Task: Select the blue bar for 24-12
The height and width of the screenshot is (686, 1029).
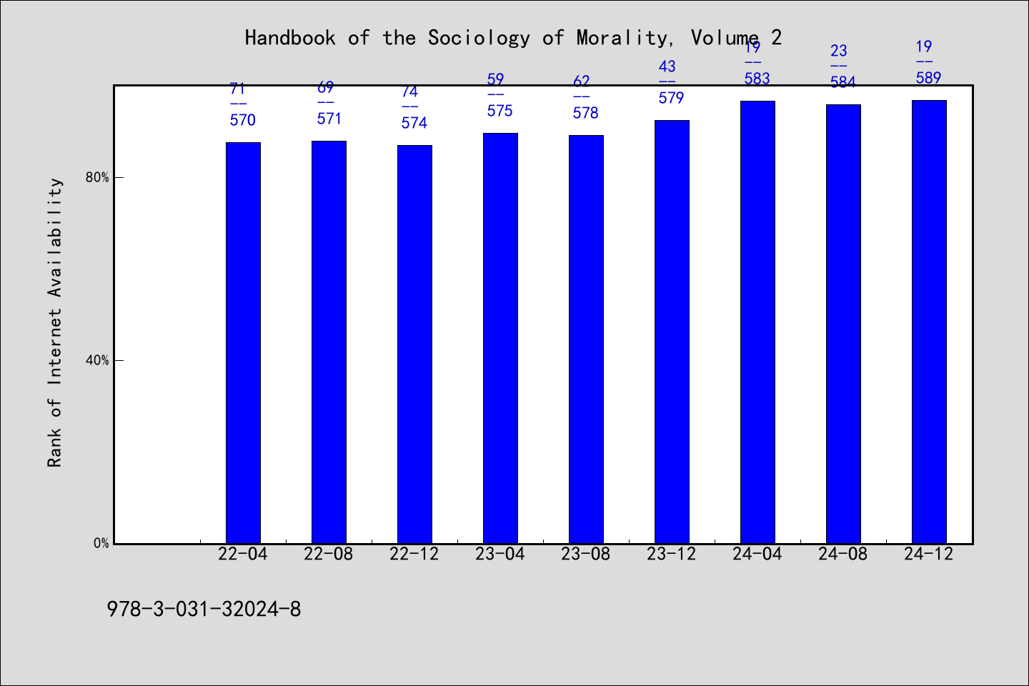Action: tap(929, 322)
